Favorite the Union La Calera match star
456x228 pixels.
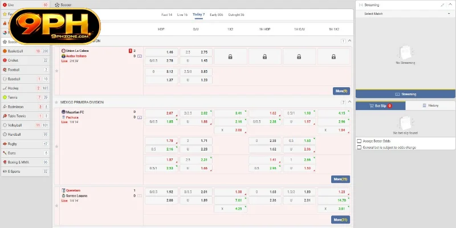pyautogui.click(x=56, y=71)
